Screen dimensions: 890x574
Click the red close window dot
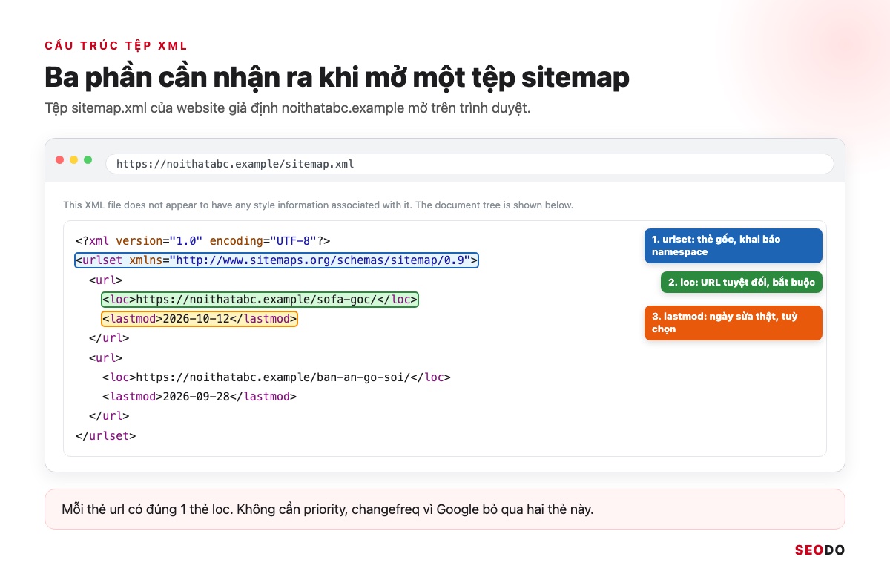click(60, 160)
